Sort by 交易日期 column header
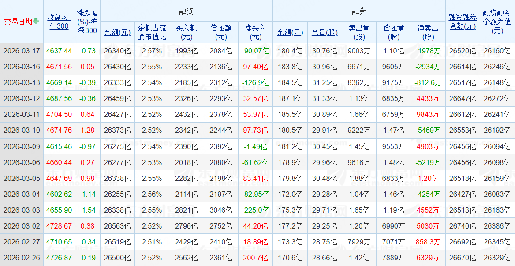 19,22
